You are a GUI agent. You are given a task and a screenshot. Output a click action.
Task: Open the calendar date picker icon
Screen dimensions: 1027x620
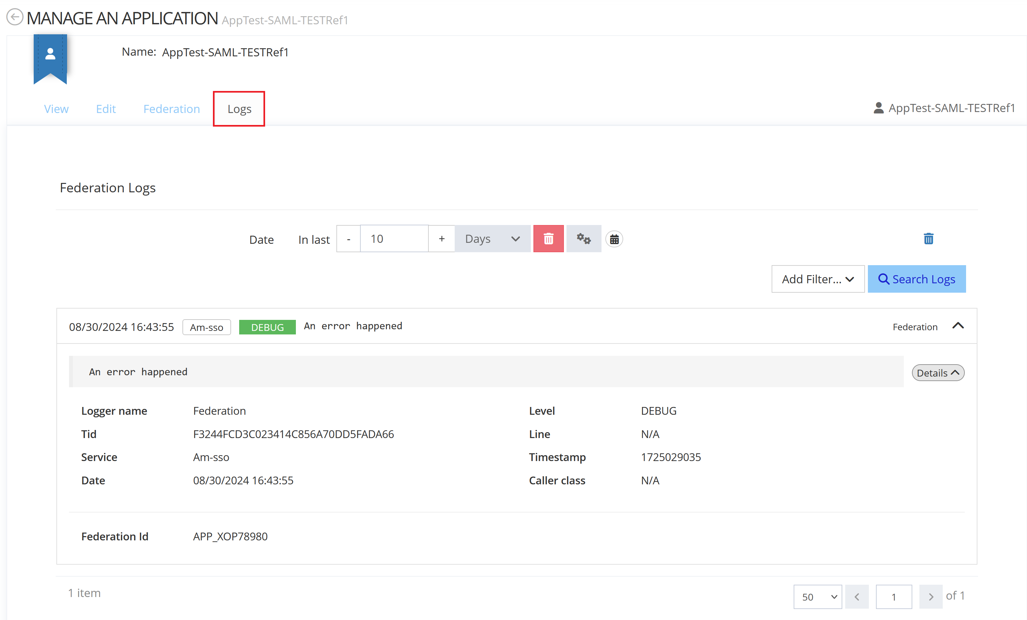614,239
